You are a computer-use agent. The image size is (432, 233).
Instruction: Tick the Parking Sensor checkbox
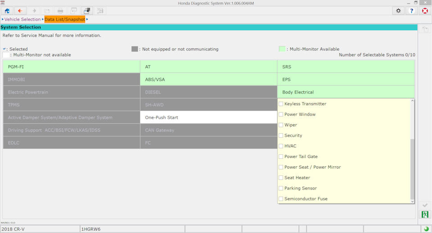pos(281,188)
